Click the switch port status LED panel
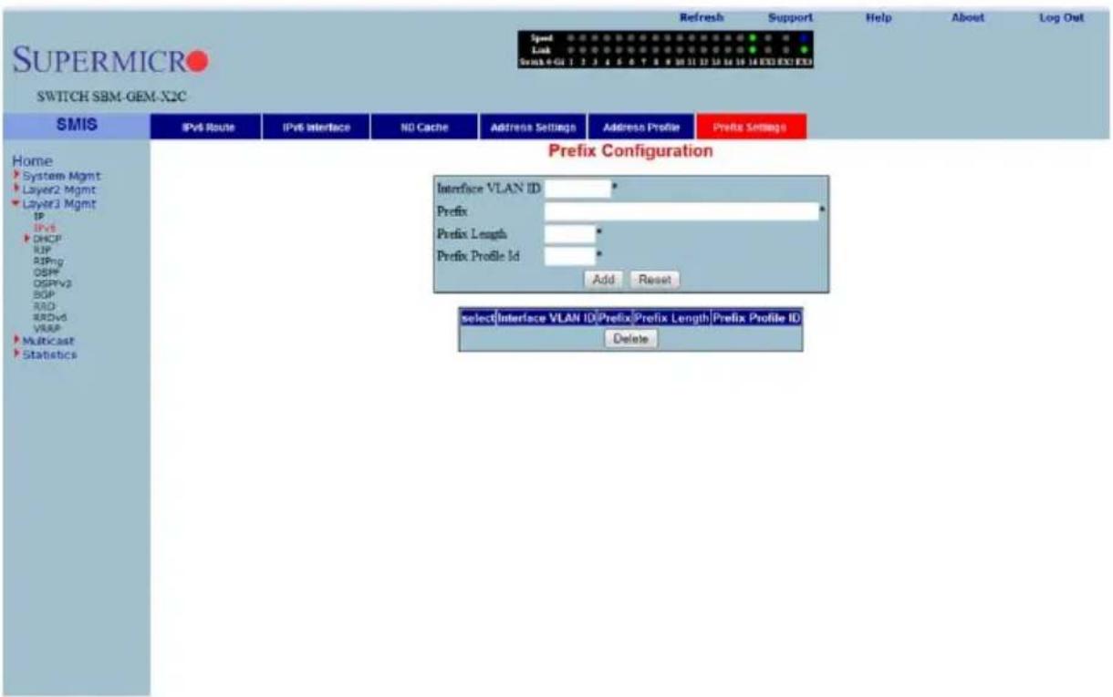Viewport: 1113px width, 697px height. point(665,50)
